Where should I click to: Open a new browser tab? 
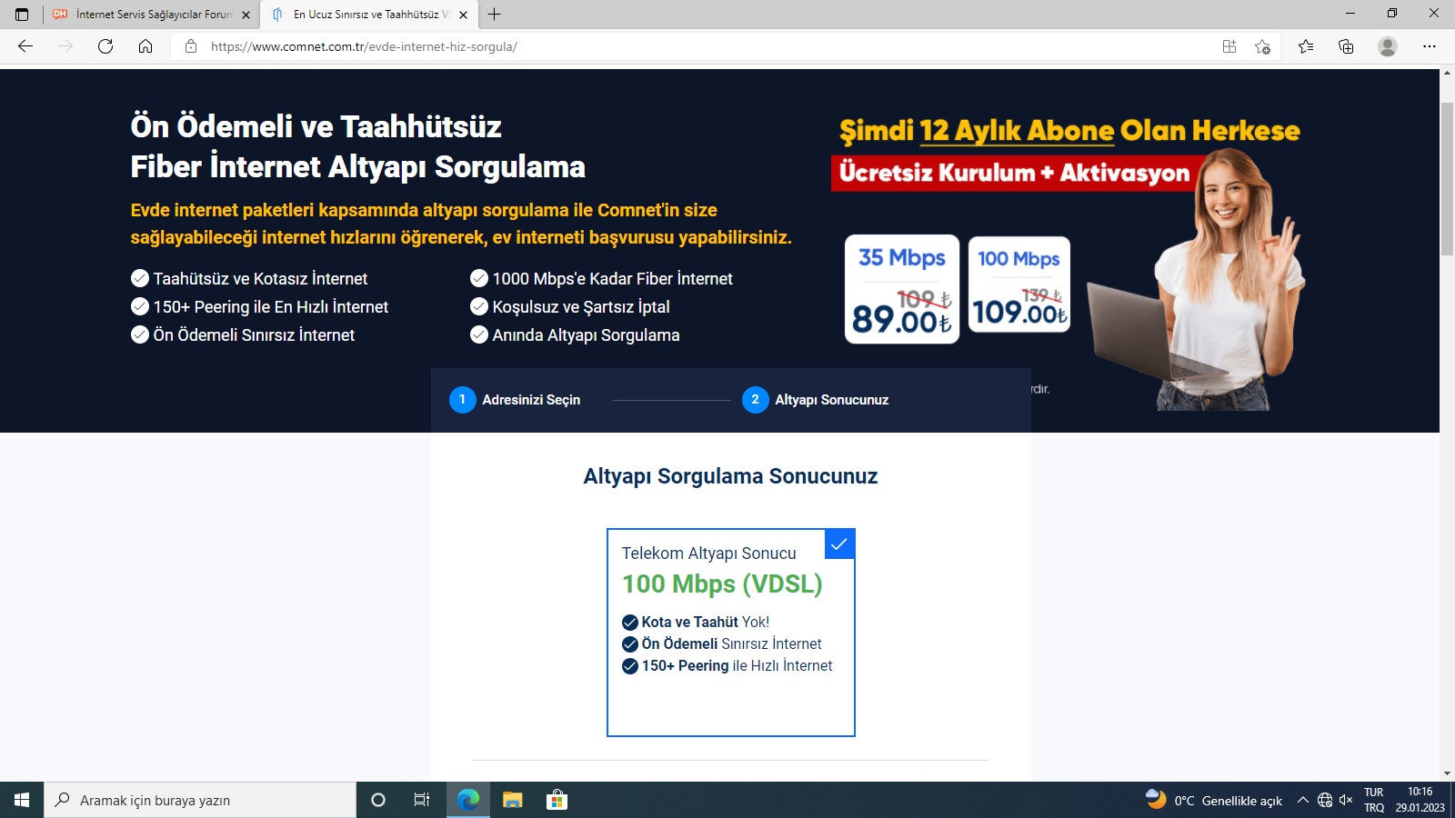[x=494, y=15]
